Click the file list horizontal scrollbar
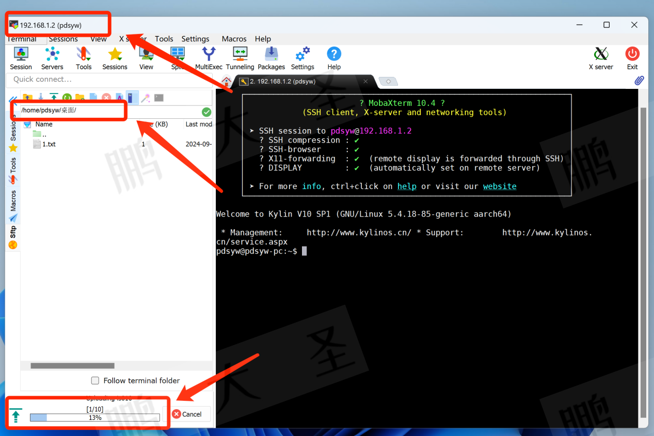The width and height of the screenshot is (654, 436). [72, 366]
